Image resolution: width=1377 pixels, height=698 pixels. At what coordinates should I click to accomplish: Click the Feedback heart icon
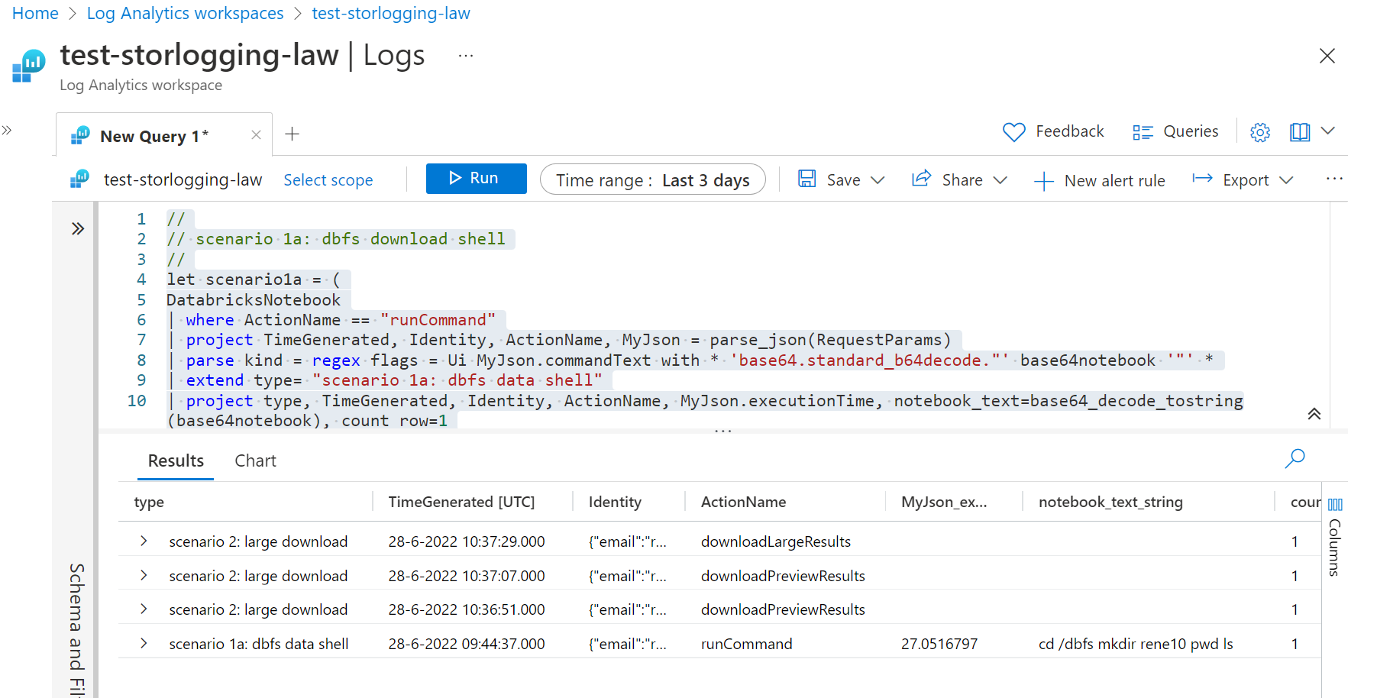click(x=1013, y=132)
